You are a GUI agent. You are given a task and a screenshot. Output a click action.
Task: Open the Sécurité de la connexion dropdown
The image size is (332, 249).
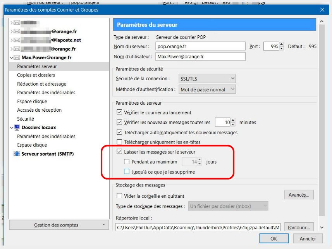coord(207,79)
